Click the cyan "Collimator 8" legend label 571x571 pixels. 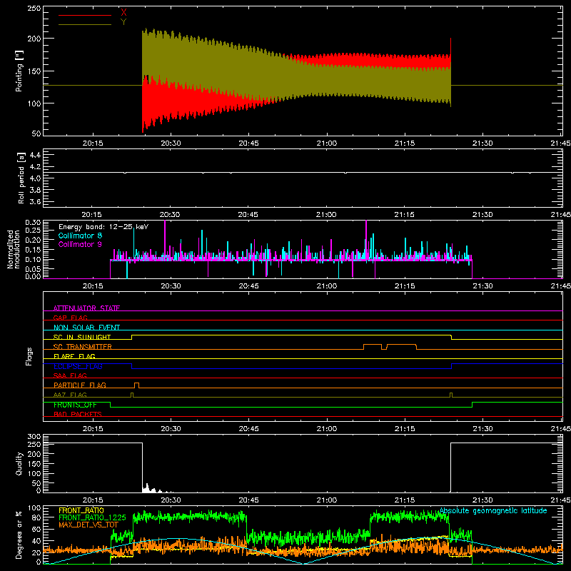pyautogui.click(x=80, y=236)
